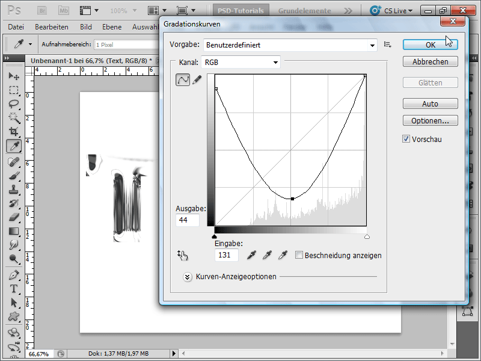This screenshot has width=481, height=361.
Task: Switch to Grundelemente workspace
Action: [305, 11]
